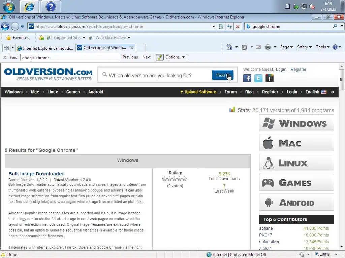Expand Suggested Sites dropdown
This screenshot has height=258, width=345.
[x=84, y=38]
